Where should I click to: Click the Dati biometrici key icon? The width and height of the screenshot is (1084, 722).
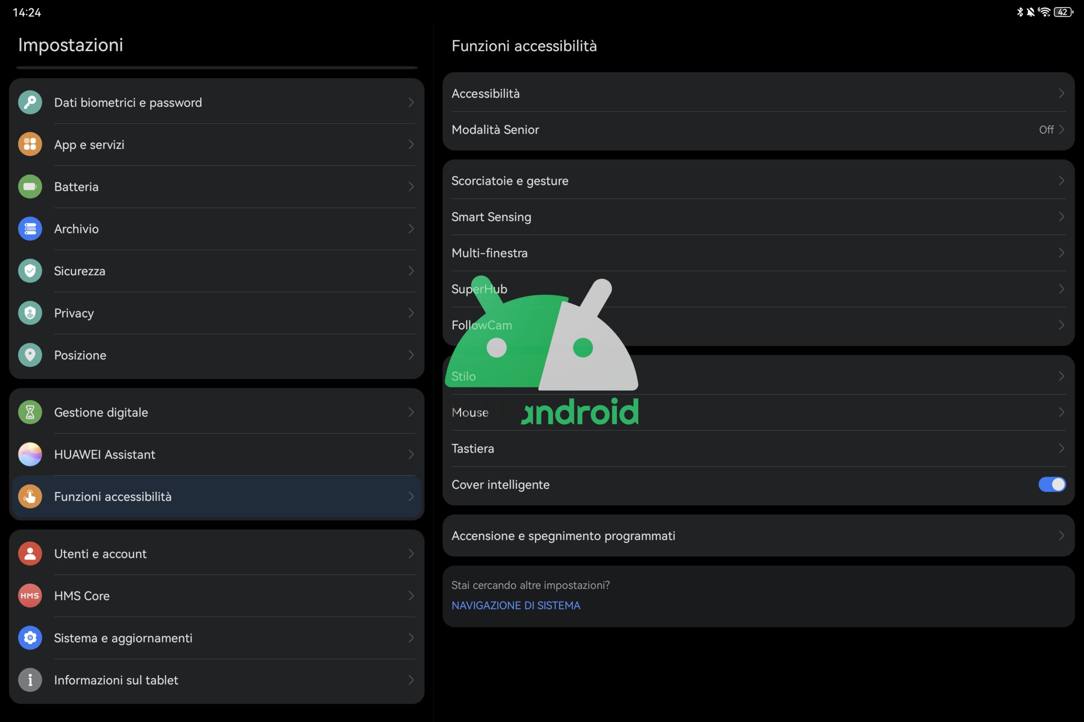pyautogui.click(x=30, y=102)
